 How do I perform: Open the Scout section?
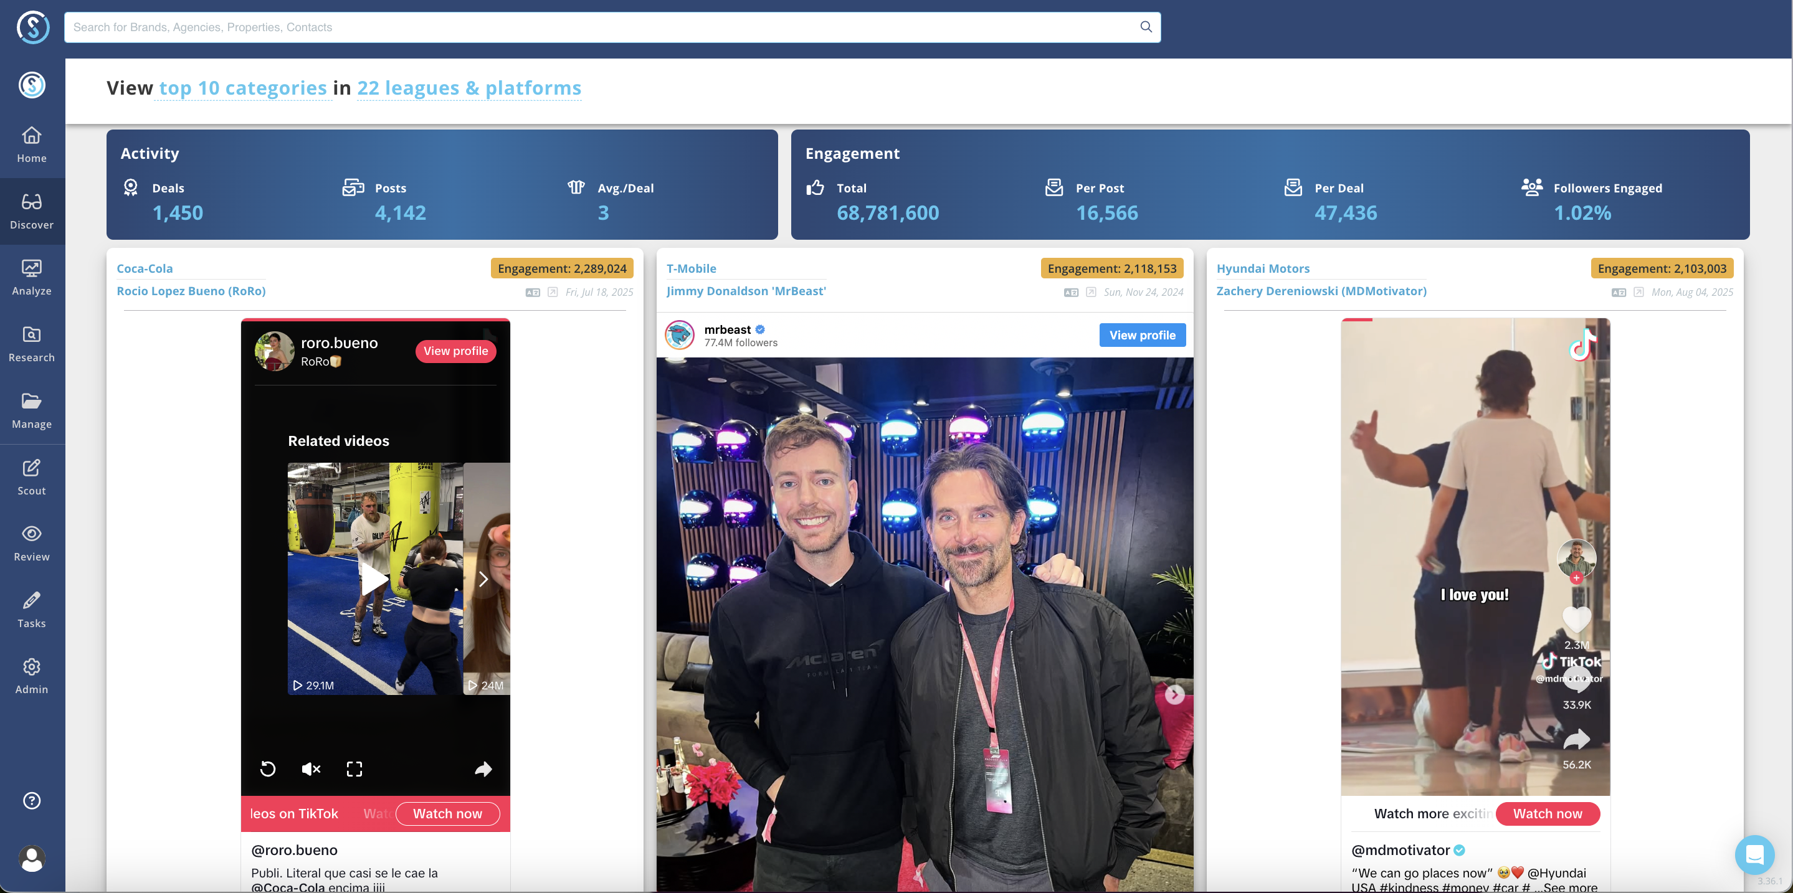coord(32,477)
